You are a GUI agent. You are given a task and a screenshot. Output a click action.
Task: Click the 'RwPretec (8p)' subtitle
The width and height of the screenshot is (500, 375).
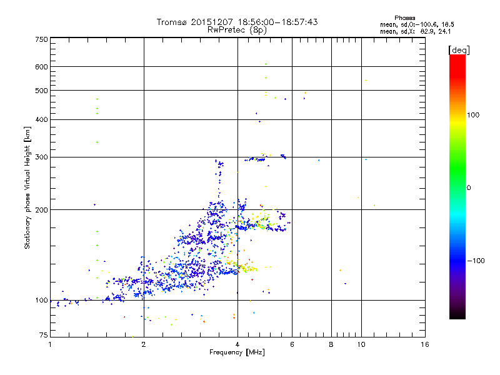click(237, 30)
